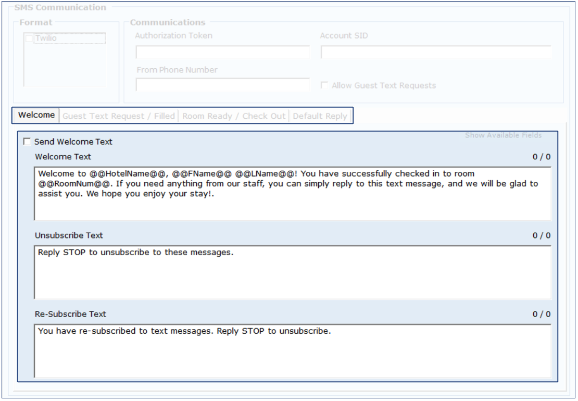Place cursor in Unsubscribe Text message box
578x401 pixels.
[x=292, y=272]
